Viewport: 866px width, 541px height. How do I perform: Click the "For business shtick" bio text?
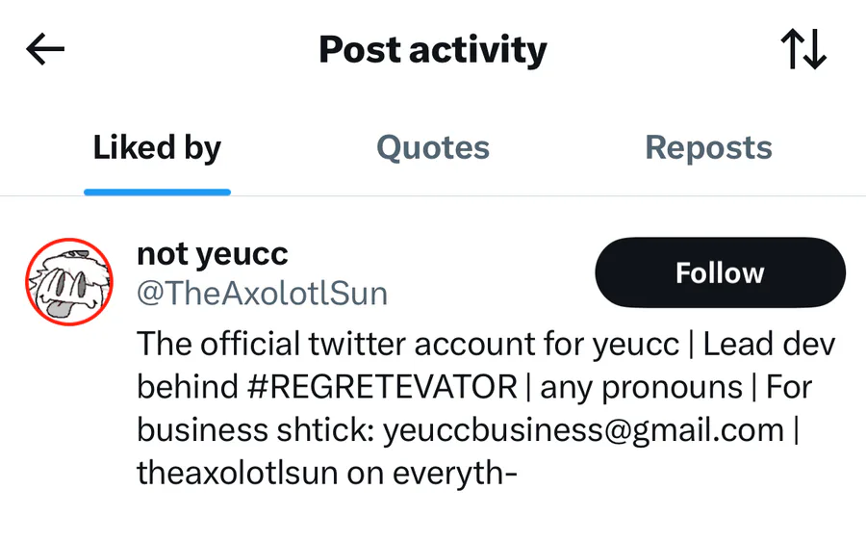tap(256, 429)
